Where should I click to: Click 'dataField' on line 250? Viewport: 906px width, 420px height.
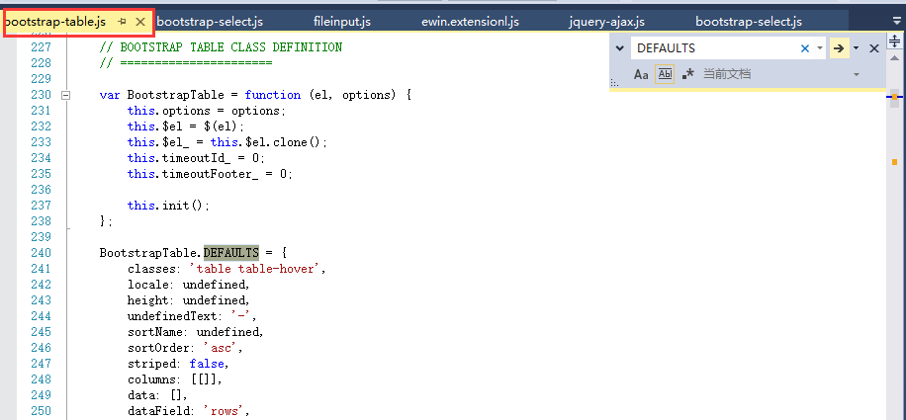(152, 411)
